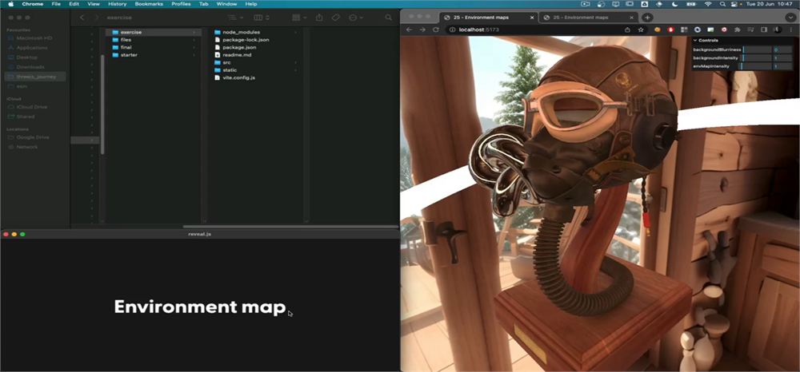The image size is (800, 372).
Task: Switch to second Environment maps tab
Action: pyautogui.click(x=589, y=18)
